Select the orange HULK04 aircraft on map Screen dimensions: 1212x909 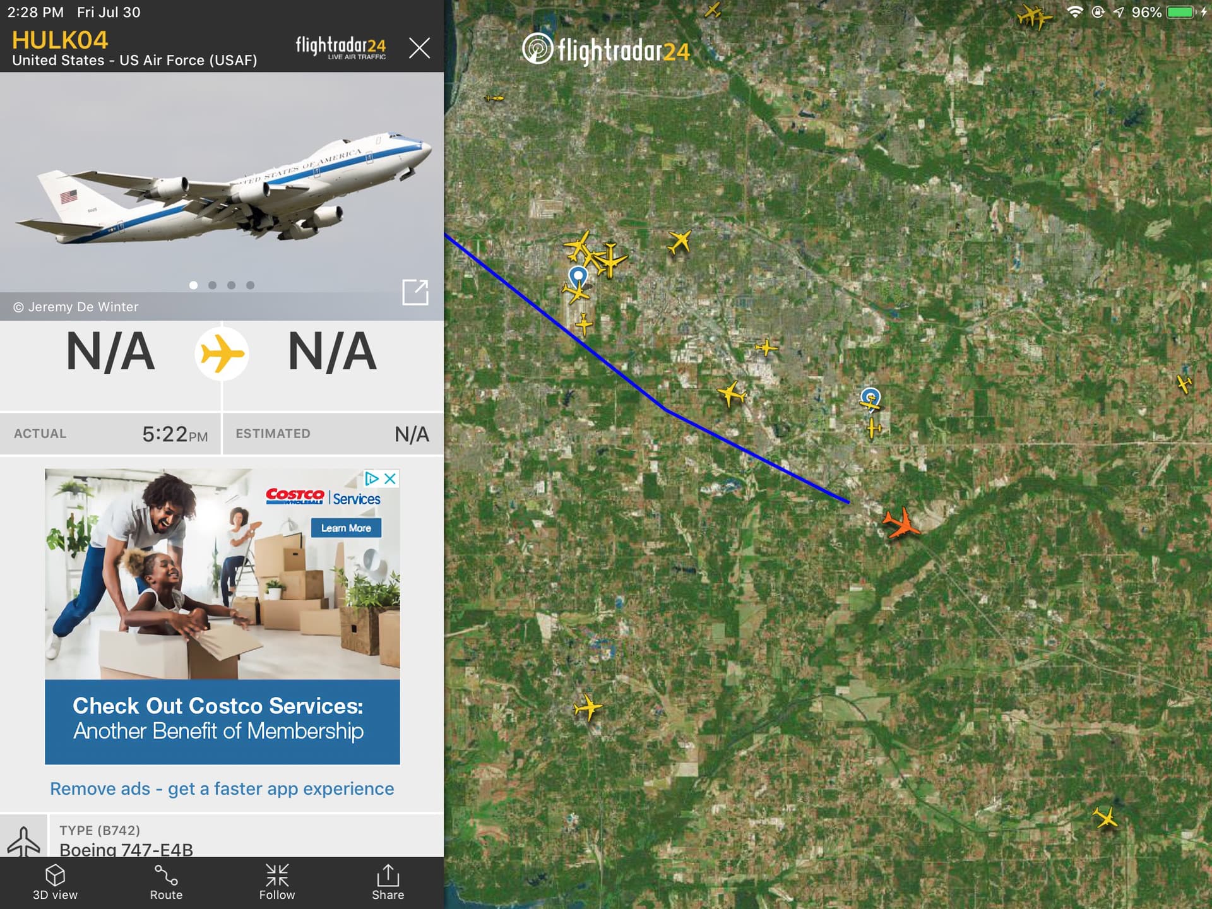(x=901, y=523)
